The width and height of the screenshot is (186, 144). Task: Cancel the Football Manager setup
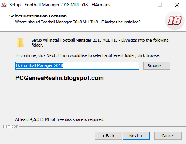(x=168, y=136)
